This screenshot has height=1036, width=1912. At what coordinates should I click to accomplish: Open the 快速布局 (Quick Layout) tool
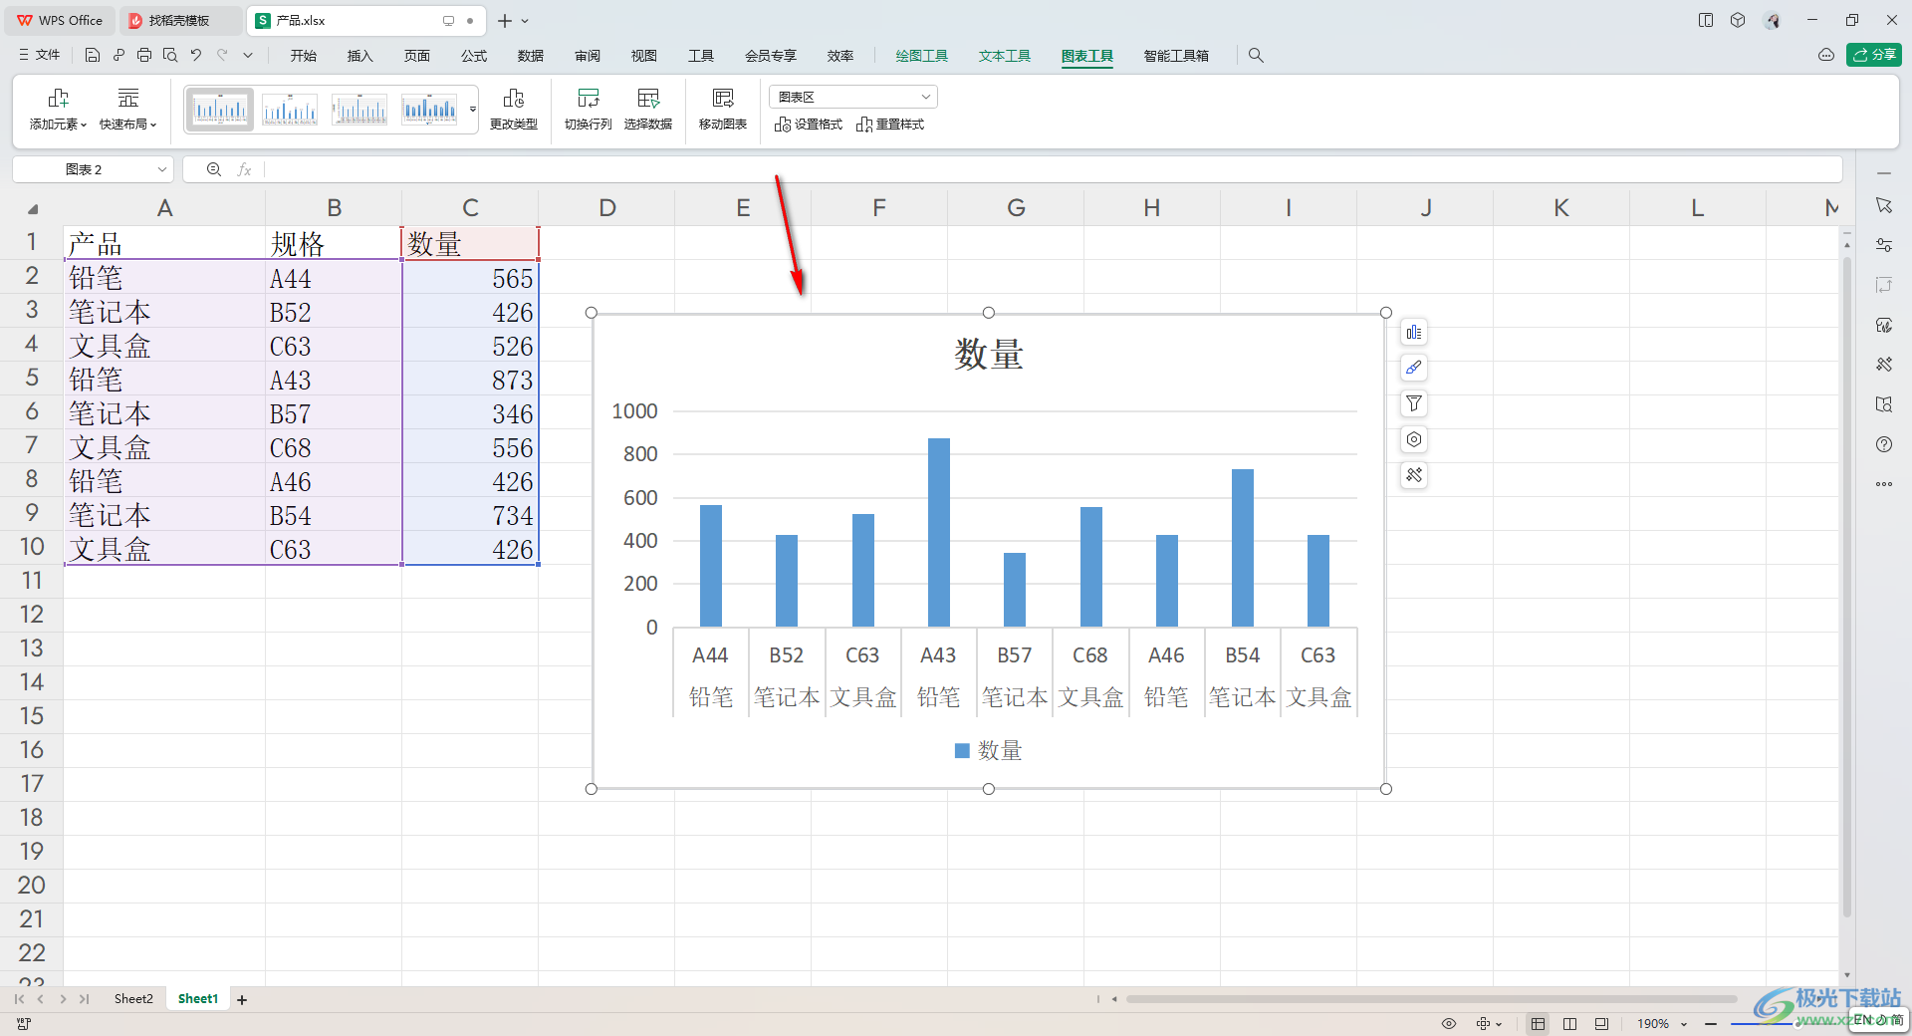tap(127, 109)
